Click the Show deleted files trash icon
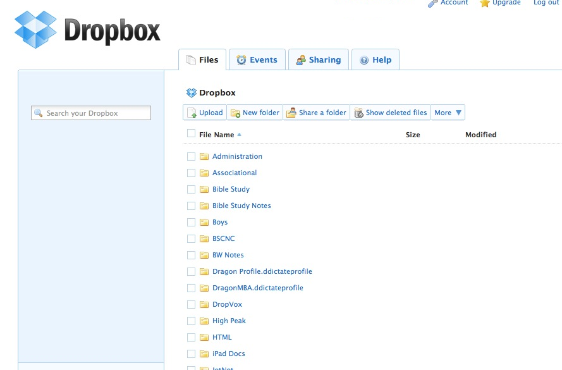This screenshot has height=370, width=562. tap(358, 113)
